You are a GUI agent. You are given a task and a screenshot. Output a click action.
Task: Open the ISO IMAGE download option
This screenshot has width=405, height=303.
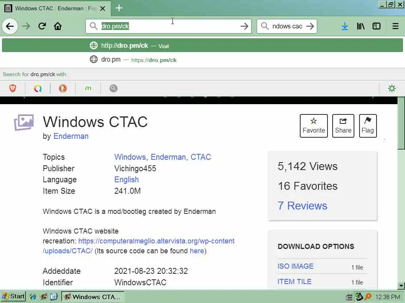[295, 266]
